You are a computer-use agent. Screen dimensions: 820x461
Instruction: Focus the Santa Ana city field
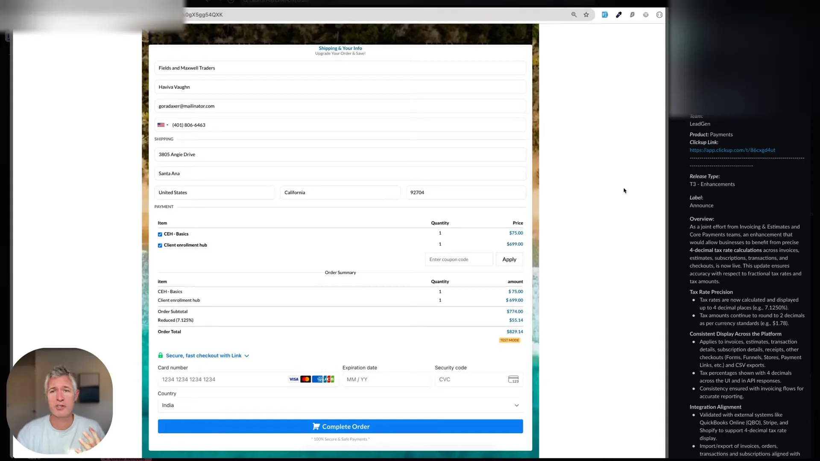pos(340,173)
